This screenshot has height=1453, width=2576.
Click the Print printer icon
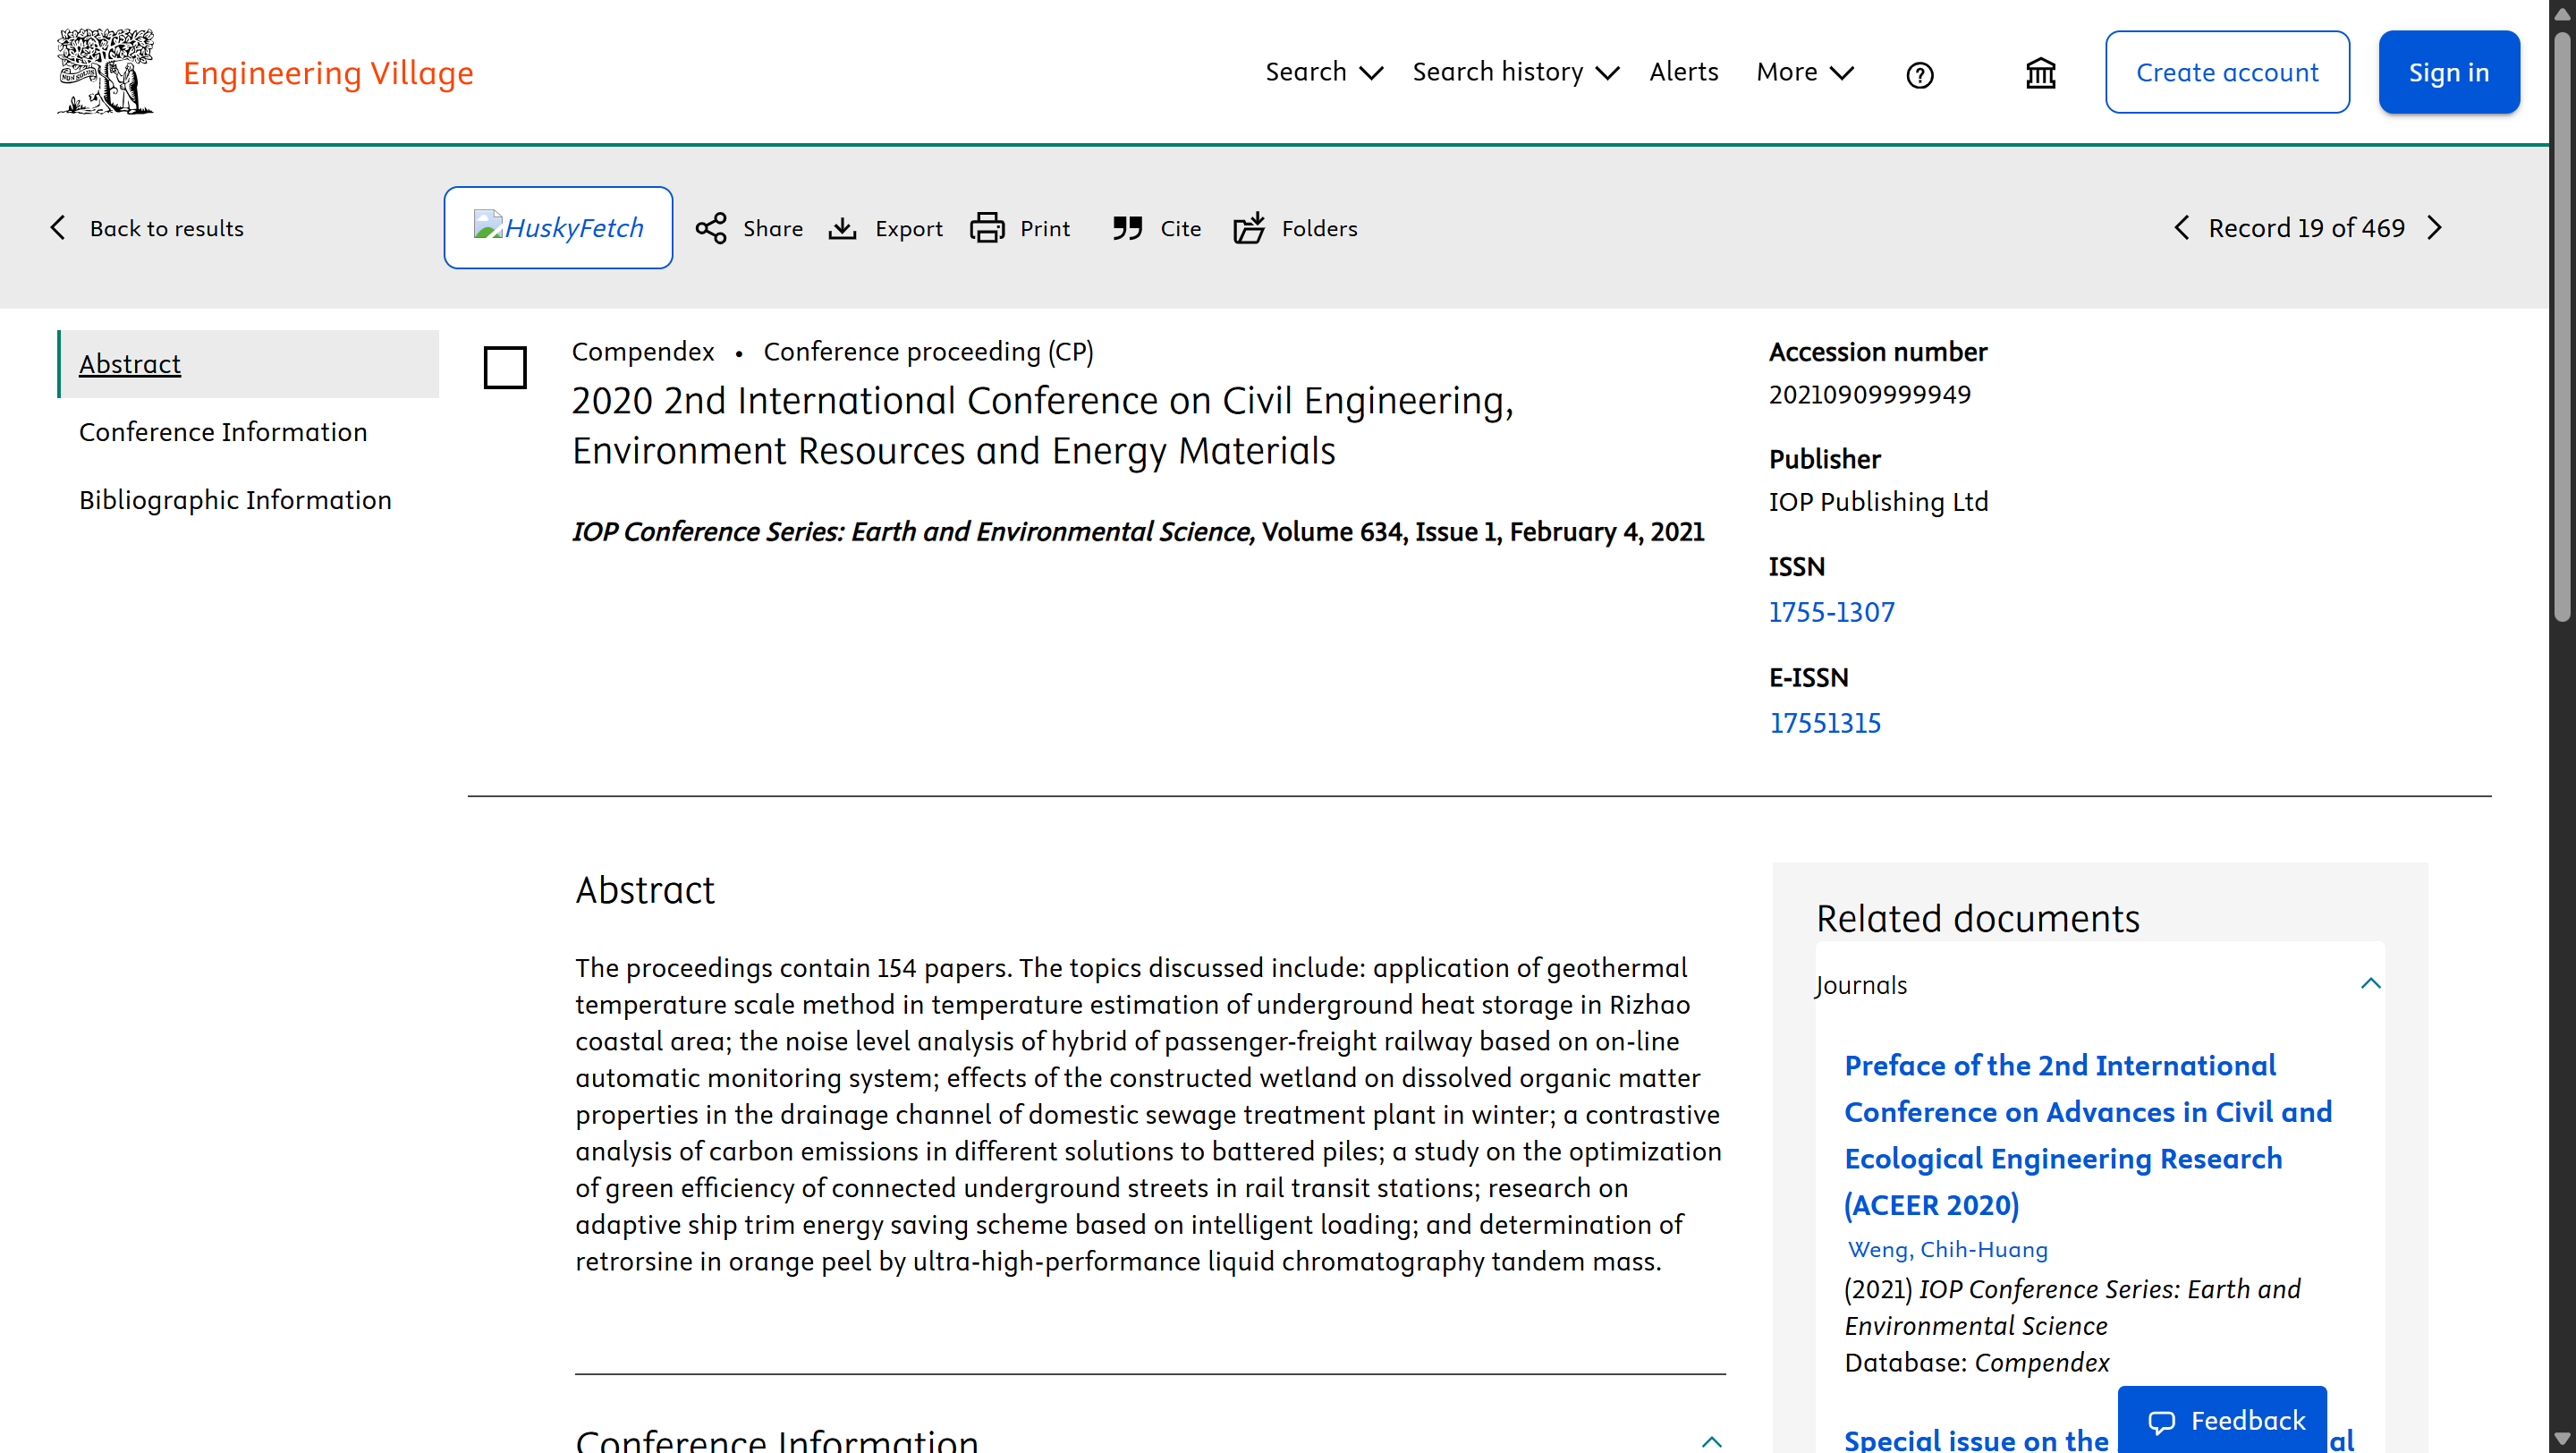coord(987,228)
